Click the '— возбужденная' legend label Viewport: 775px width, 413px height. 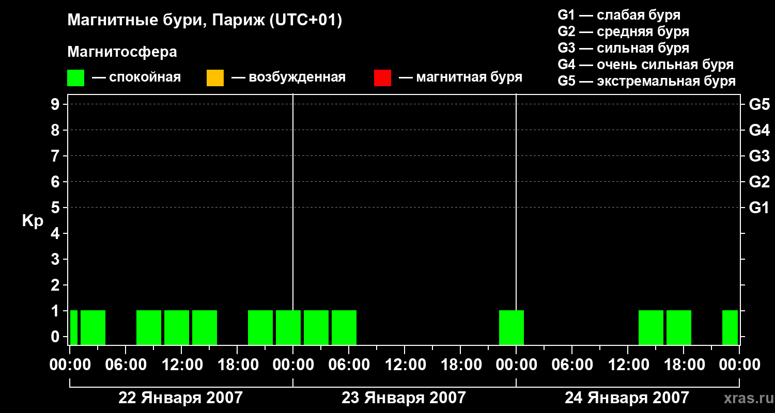pos(288,77)
